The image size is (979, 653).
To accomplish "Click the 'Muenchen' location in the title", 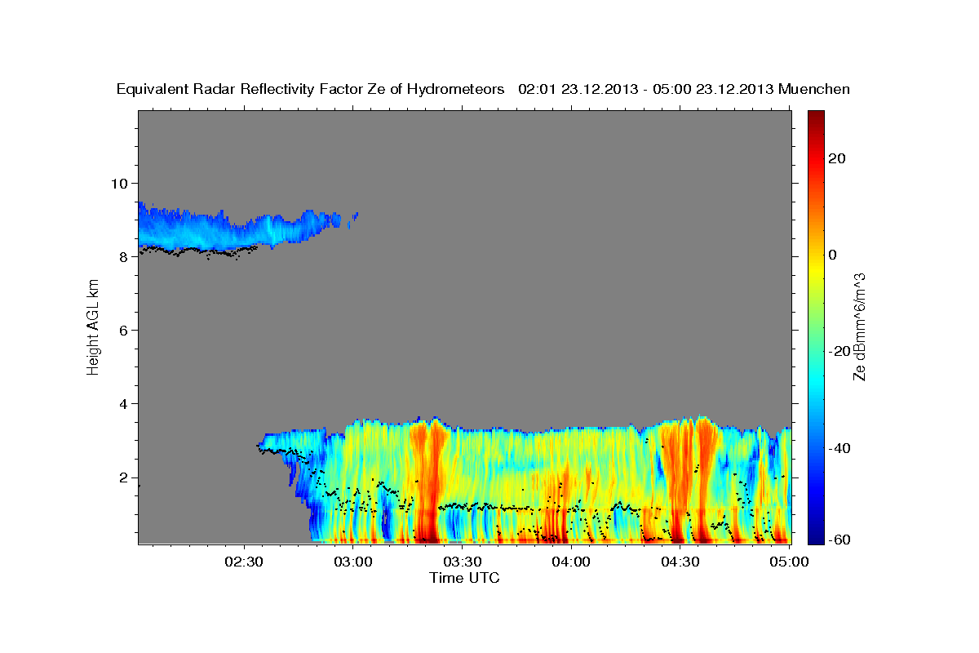I will [814, 90].
